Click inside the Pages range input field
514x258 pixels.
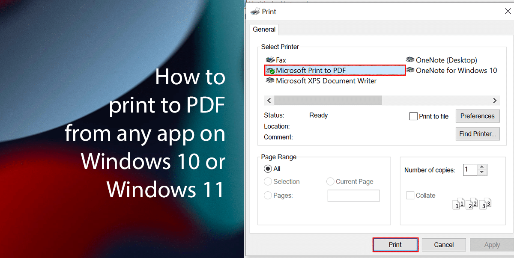(x=353, y=196)
